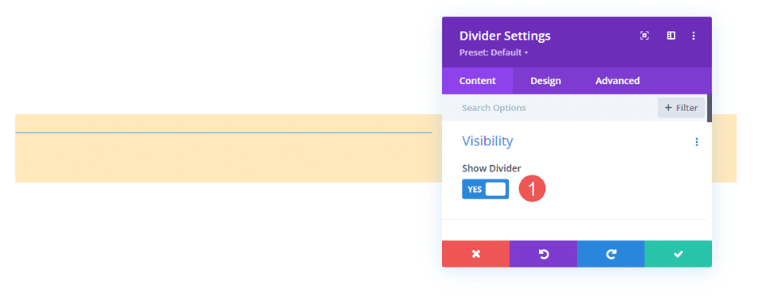Click the expand modal fullscreen icon

pyautogui.click(x=645, y=36)
